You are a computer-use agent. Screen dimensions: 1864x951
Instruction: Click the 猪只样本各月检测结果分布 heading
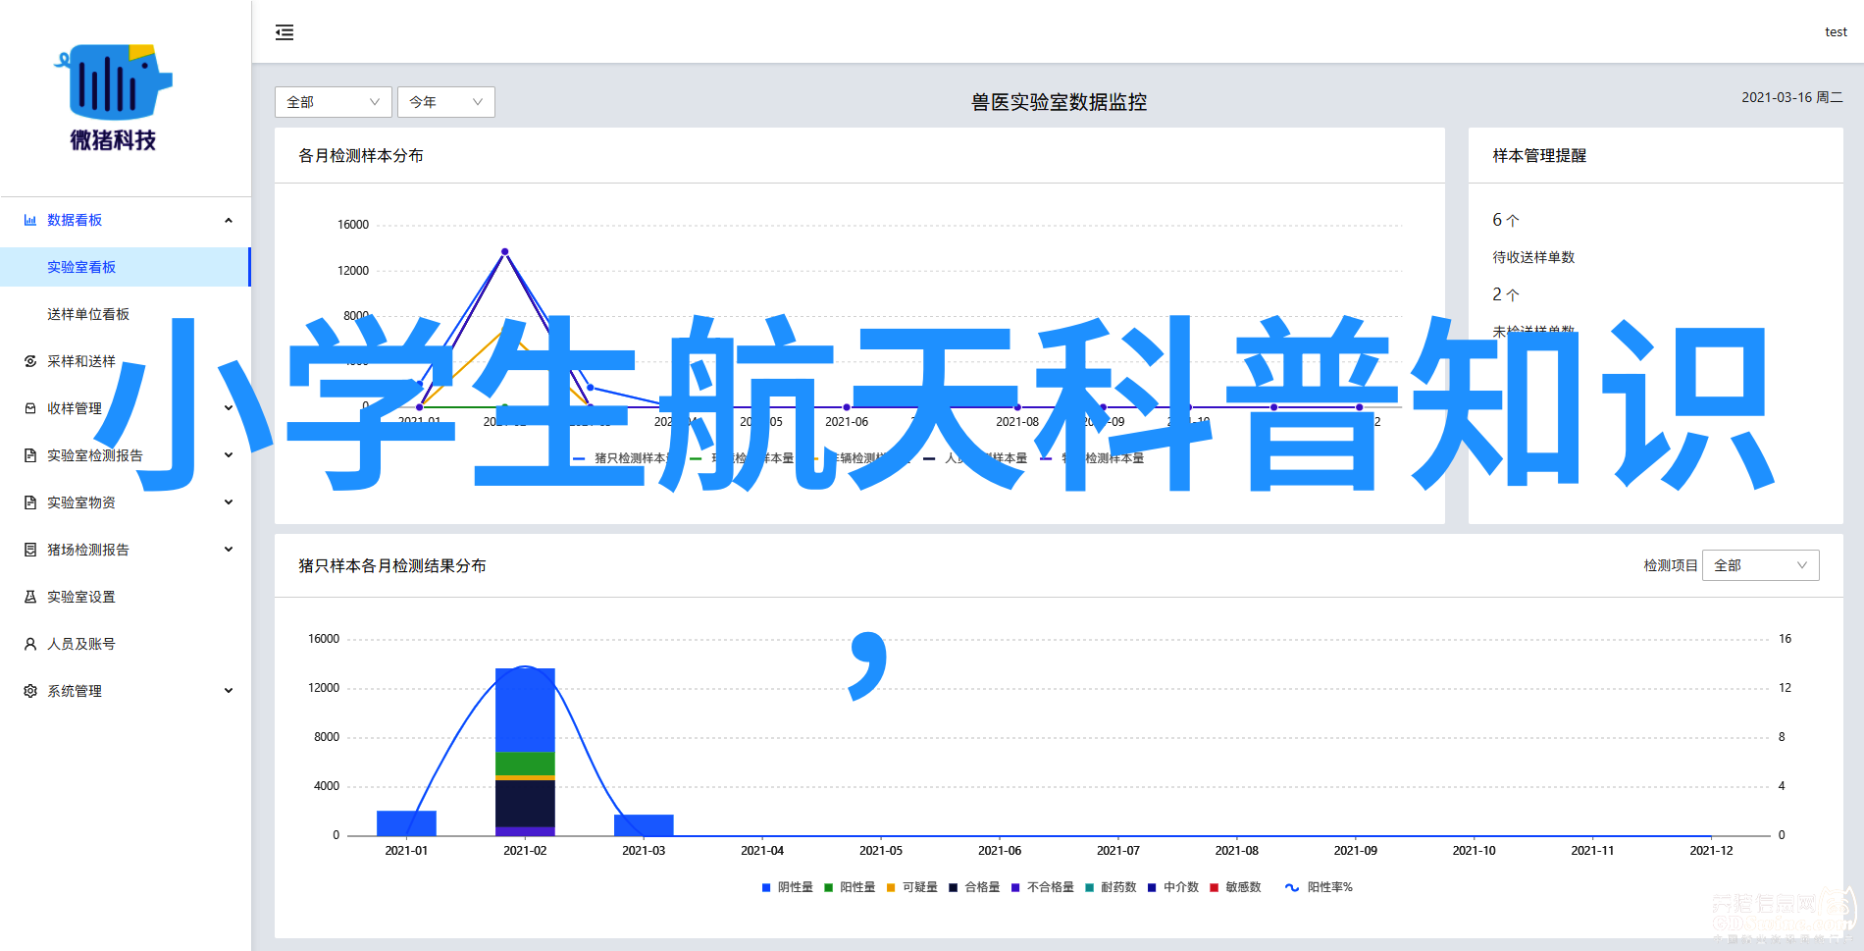[x=392, y=565]
